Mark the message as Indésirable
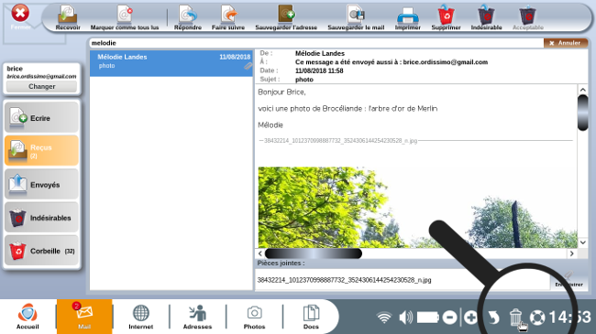Viewport: 596px width, 334px height. point(486,17)
